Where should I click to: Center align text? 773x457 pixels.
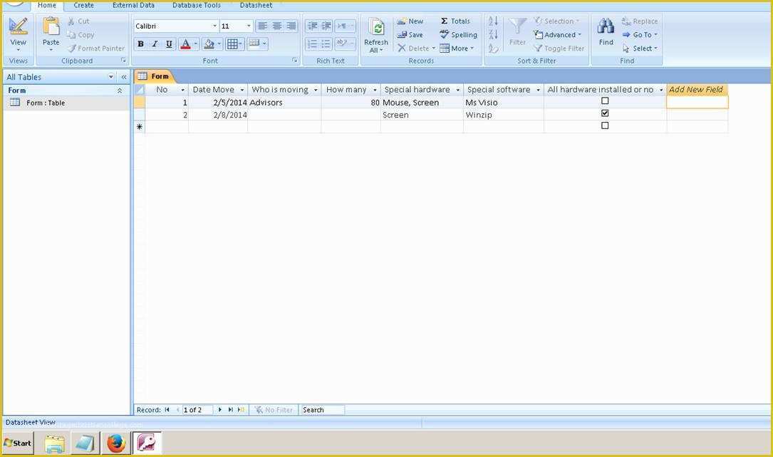pos(277,26)
